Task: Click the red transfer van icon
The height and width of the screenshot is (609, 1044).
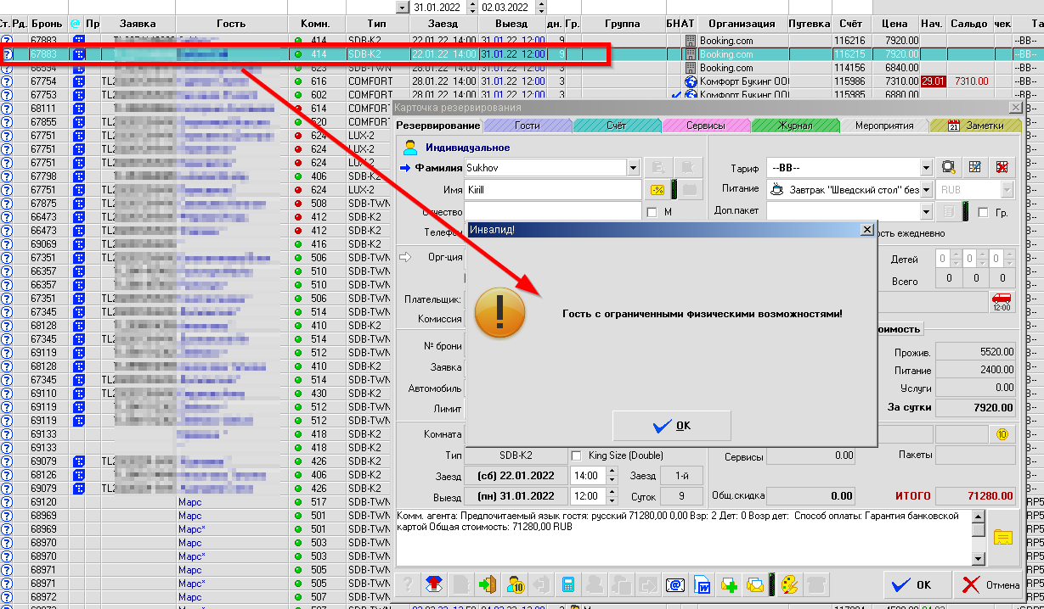Action: (1002, 300)
